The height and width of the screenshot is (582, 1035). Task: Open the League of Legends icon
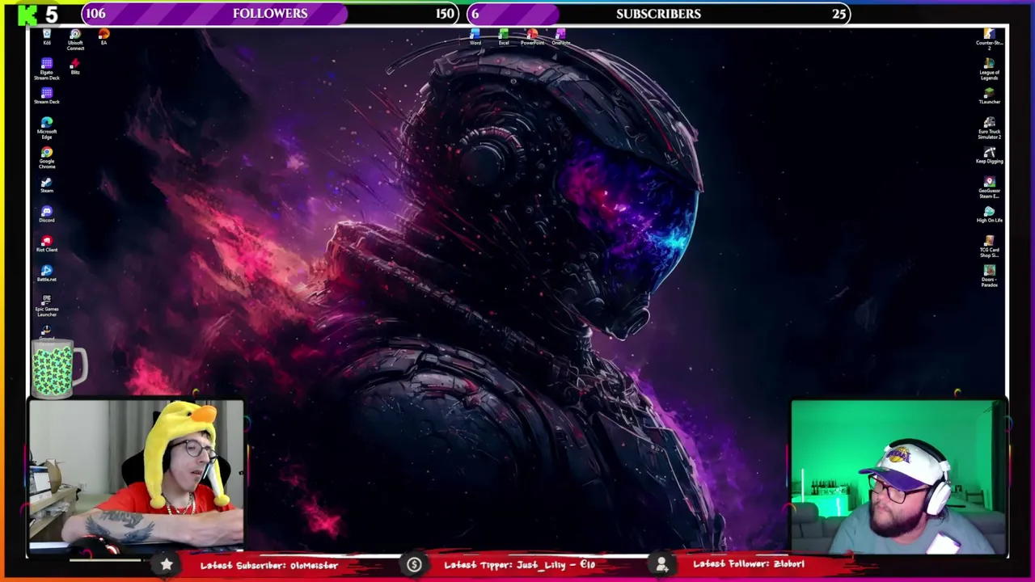(x=989, y=70)
